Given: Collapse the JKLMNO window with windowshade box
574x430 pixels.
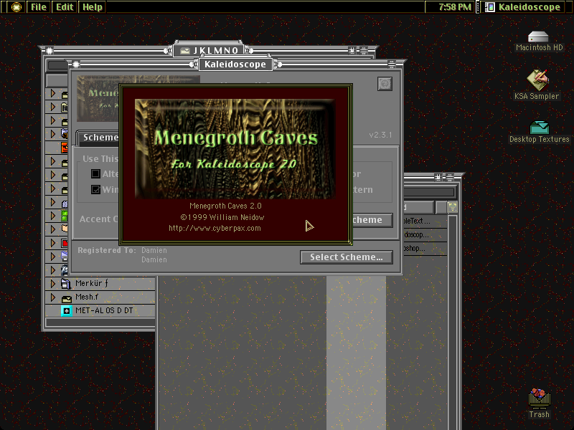Looking at the screenshot, I should 364,50.
